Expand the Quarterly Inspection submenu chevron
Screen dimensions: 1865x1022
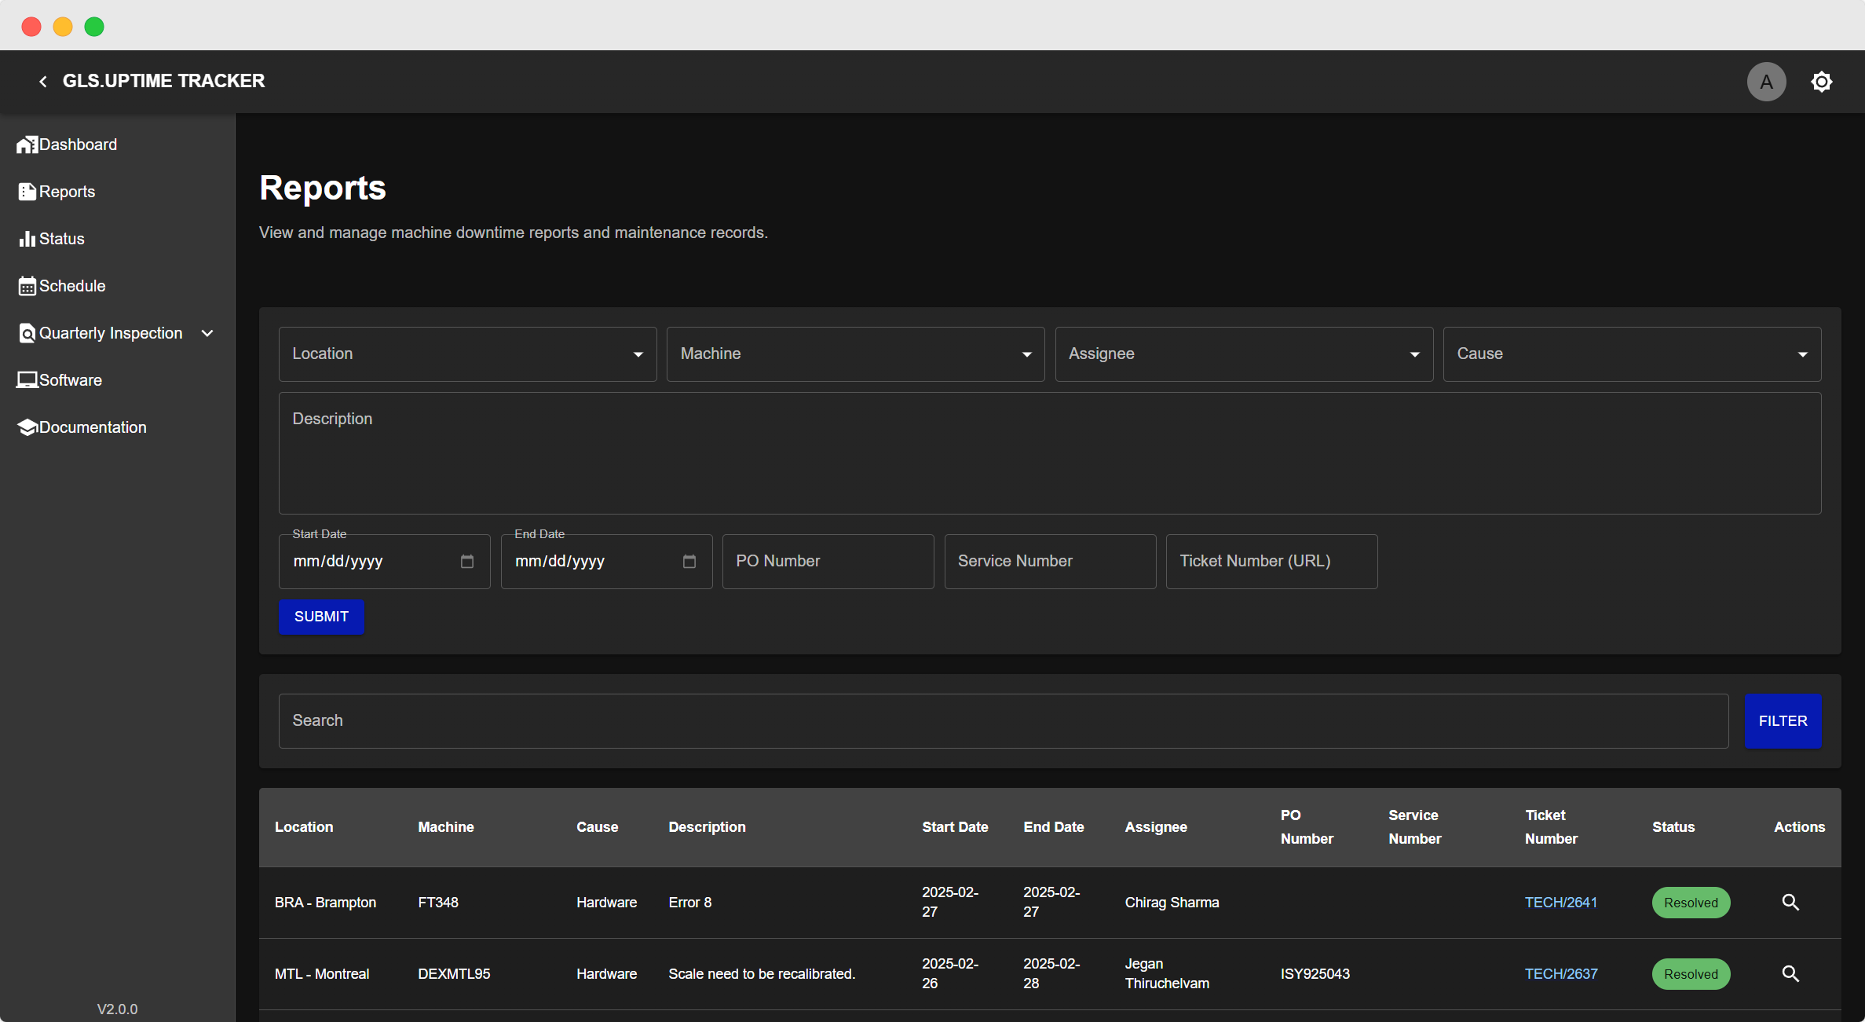coord(207,333)
